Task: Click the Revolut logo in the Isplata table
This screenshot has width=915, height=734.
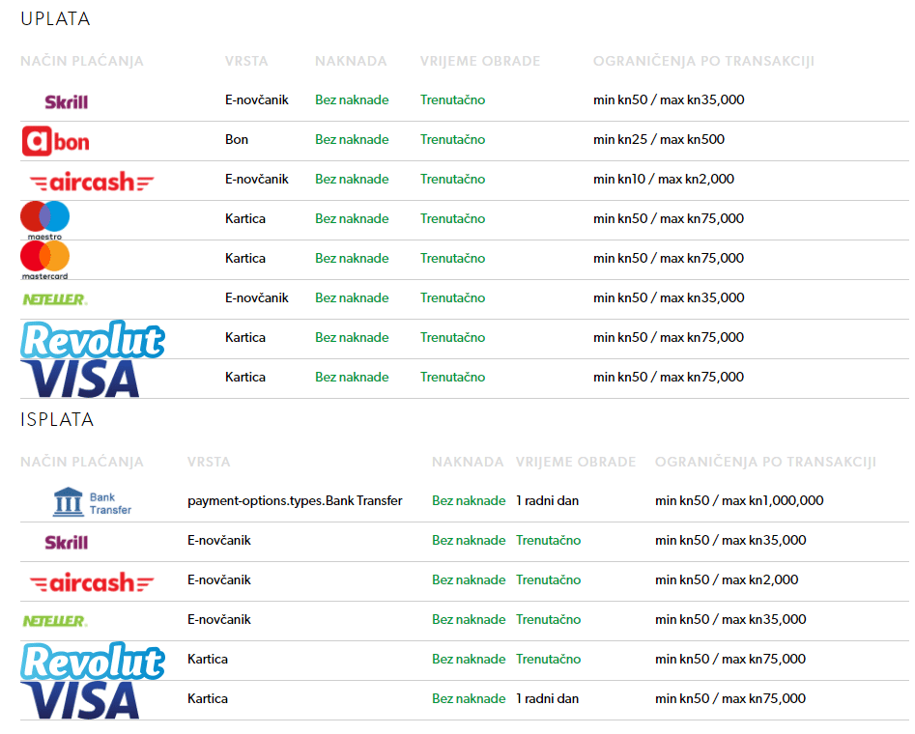Action: click(93, 661)
